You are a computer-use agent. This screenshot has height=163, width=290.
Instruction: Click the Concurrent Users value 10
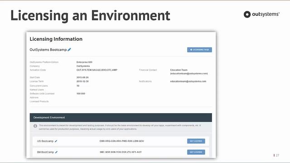[x=78, y=86]
